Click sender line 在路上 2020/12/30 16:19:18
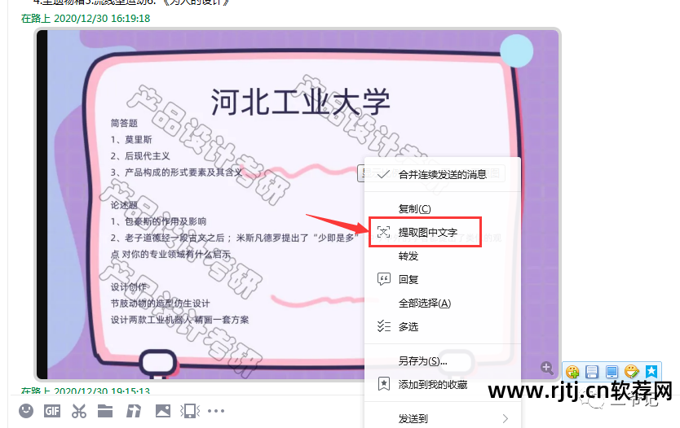Screen dimensions: 680x428 click(86, 18)
